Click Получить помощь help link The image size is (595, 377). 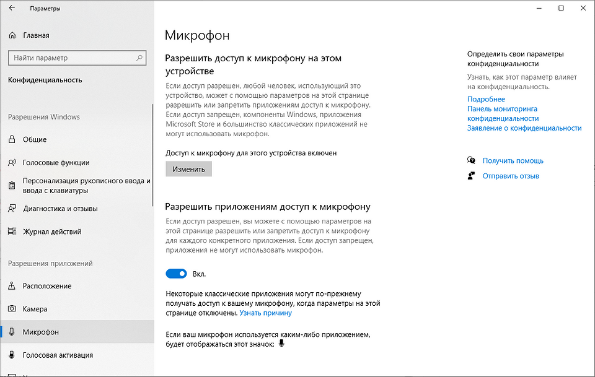pyautogui.click(x=513, y=160)
